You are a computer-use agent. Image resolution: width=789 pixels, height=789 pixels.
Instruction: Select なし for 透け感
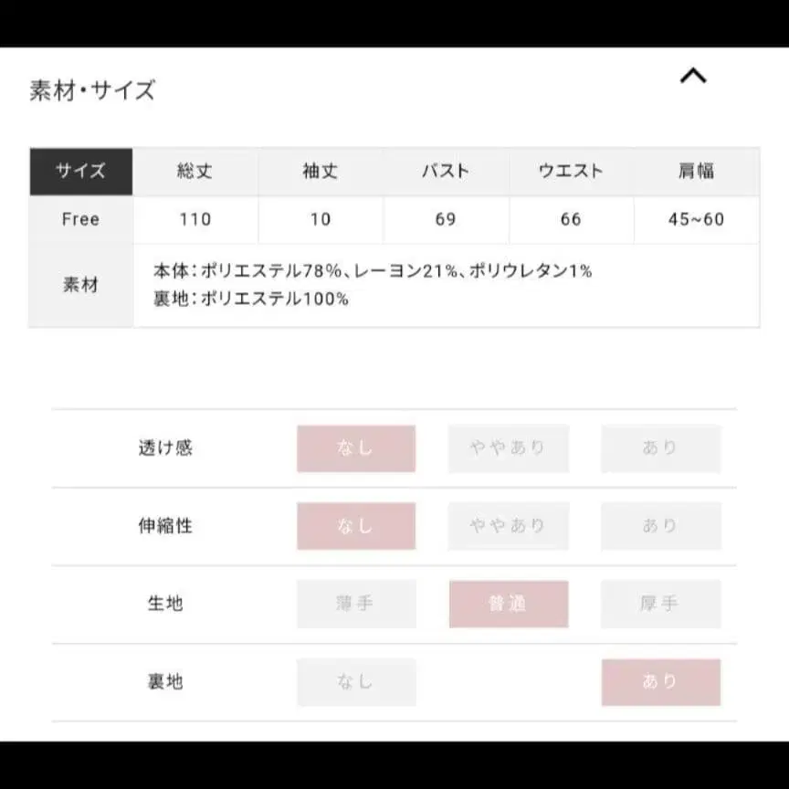(x=356, y=448)
